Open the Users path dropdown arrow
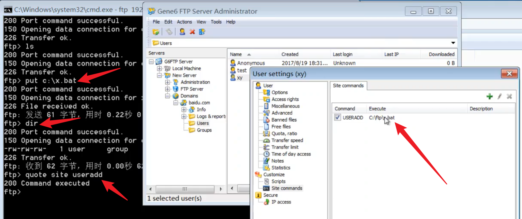Screen dimensions: 522x219 click(x=453, y=43)
